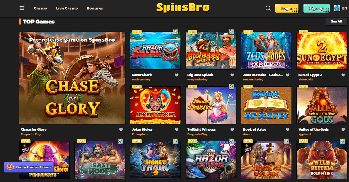This screenshot has height=182, width=349.
Task: Toggle favorite heart on Book of Aztec
Action: click(288, 129)
